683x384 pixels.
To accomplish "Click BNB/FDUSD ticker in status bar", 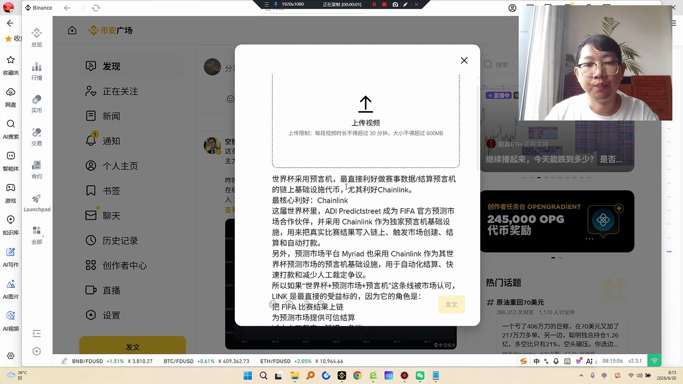I will pos(112,361).
